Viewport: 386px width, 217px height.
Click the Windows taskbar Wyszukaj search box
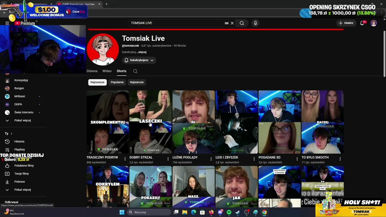(149, 212)
